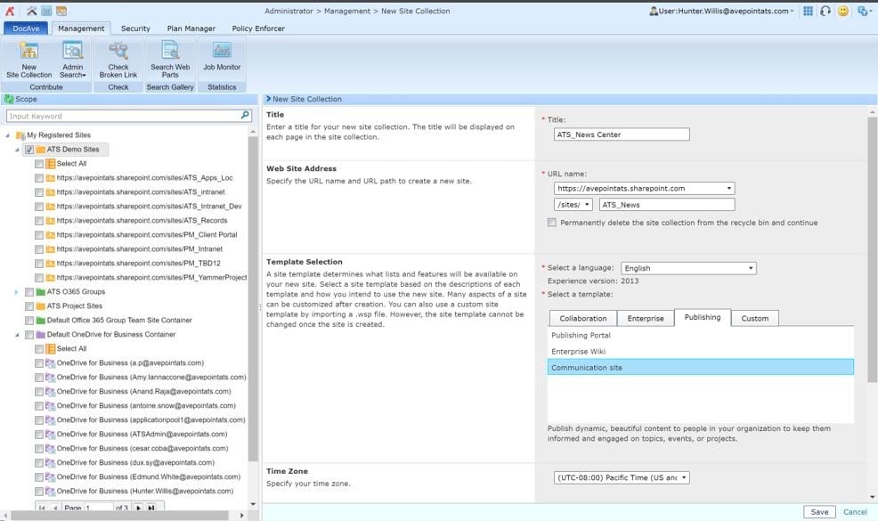Image resolution: width=878 pixels, height=521 pixels.
Task: Open the Search Web Parts tool
Action: (170, 51)
